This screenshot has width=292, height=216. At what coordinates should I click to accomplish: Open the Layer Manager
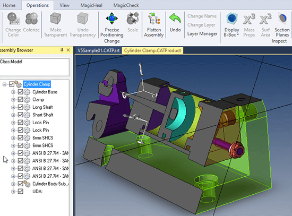202,34
